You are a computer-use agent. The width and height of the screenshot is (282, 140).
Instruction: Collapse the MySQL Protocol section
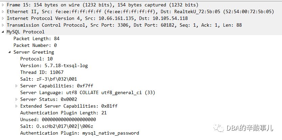pyautogui.click(x=3, y=32)
